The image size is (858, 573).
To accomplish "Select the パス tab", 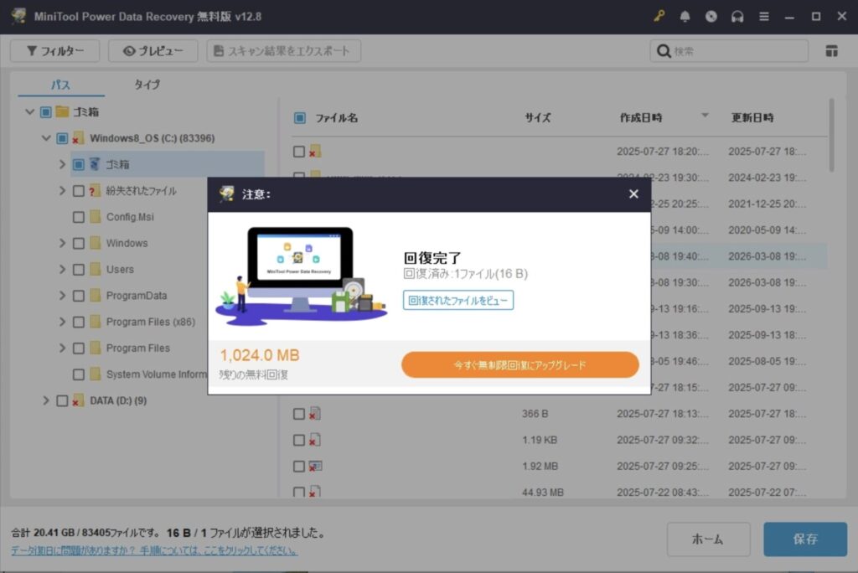I will (x=60, y=85).
